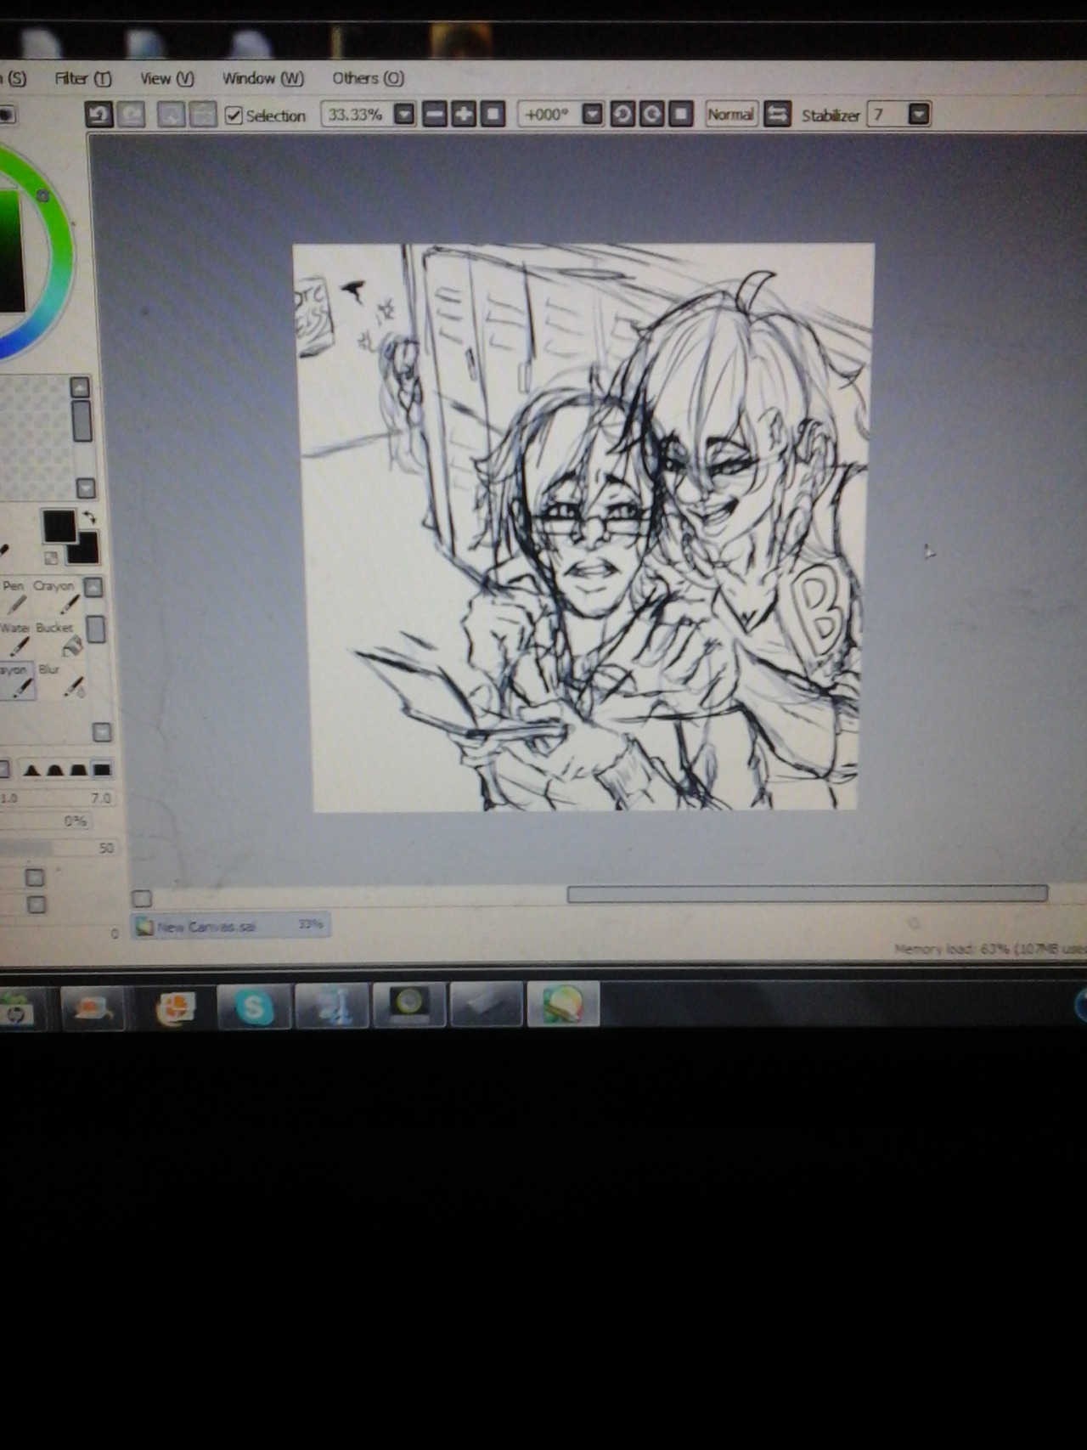Click the sketch drawing on the canvas
Viewport: 1087px width, 1450px height.
[584, 527]
